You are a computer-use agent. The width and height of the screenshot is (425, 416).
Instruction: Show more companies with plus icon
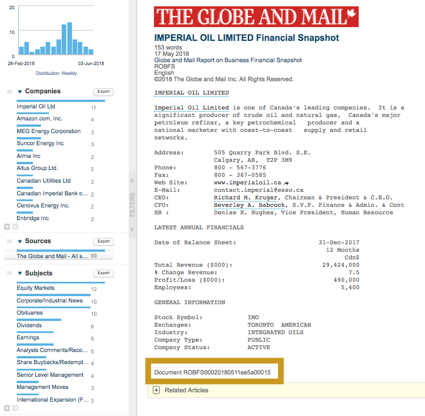7,226
